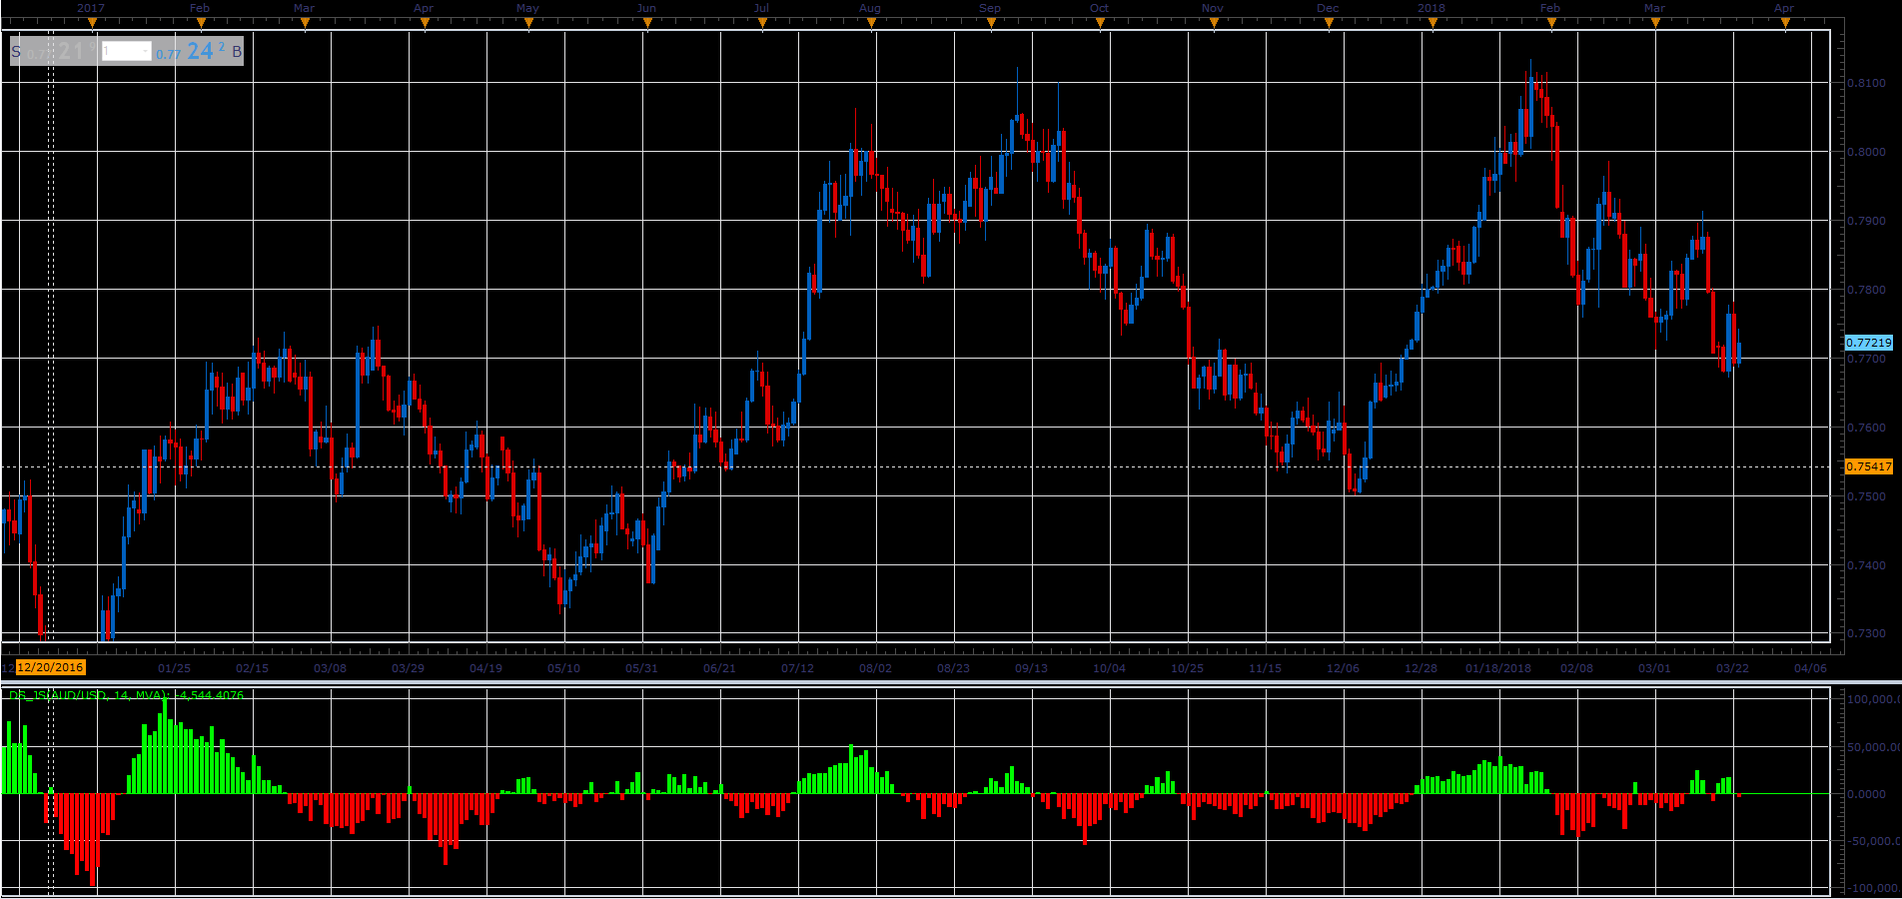The height and width of the screenshot is (899, 1902).
Task: Click the 0.7900 price axis label
Action: [x=1866, y=221]
